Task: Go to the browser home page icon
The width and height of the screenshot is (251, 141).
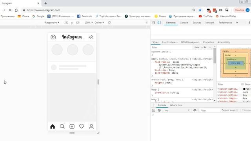Action: click(16, 10)
